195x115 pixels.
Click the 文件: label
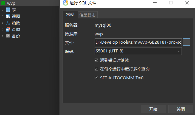69,43
